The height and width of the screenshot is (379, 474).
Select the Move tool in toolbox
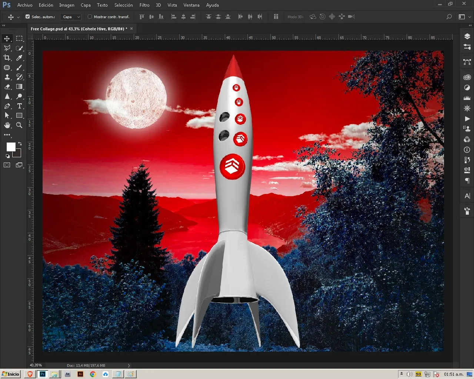[x=7, y=38]
